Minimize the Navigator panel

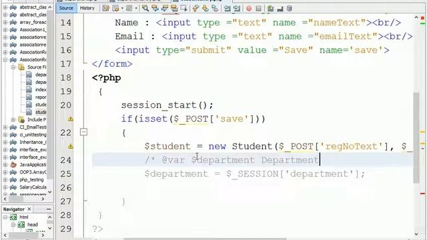click(x=49, y=209)
